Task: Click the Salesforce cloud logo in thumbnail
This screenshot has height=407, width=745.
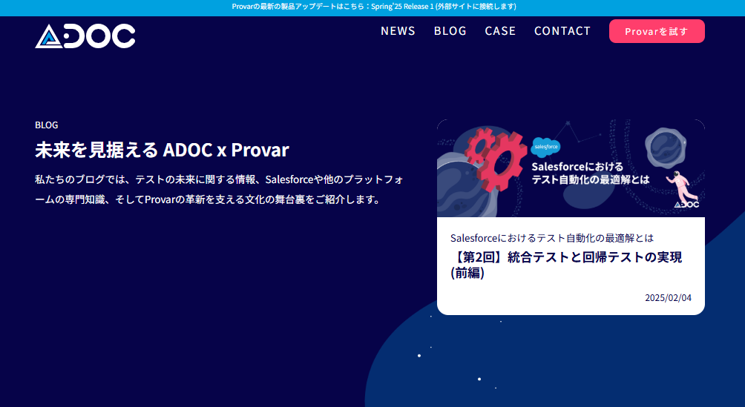Action: 545,146
